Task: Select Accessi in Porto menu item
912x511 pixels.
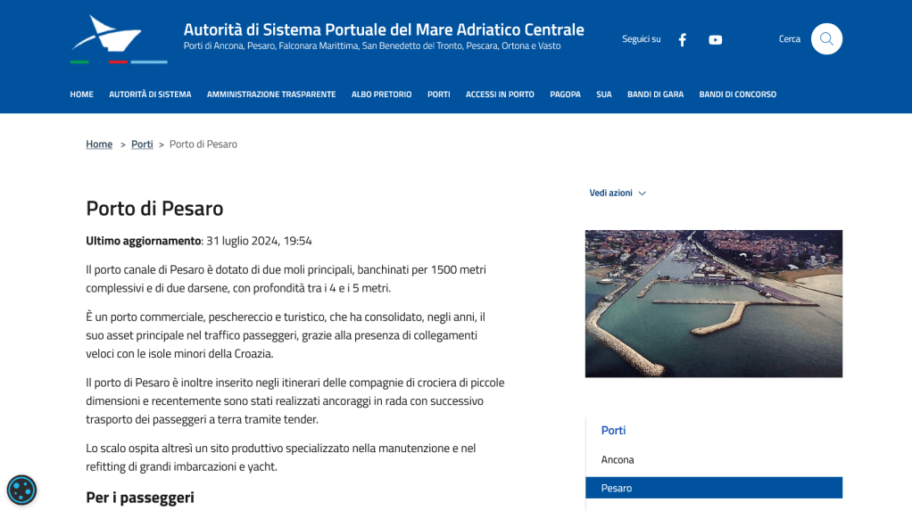Action: pyautogui.click(x=500, y=95)
